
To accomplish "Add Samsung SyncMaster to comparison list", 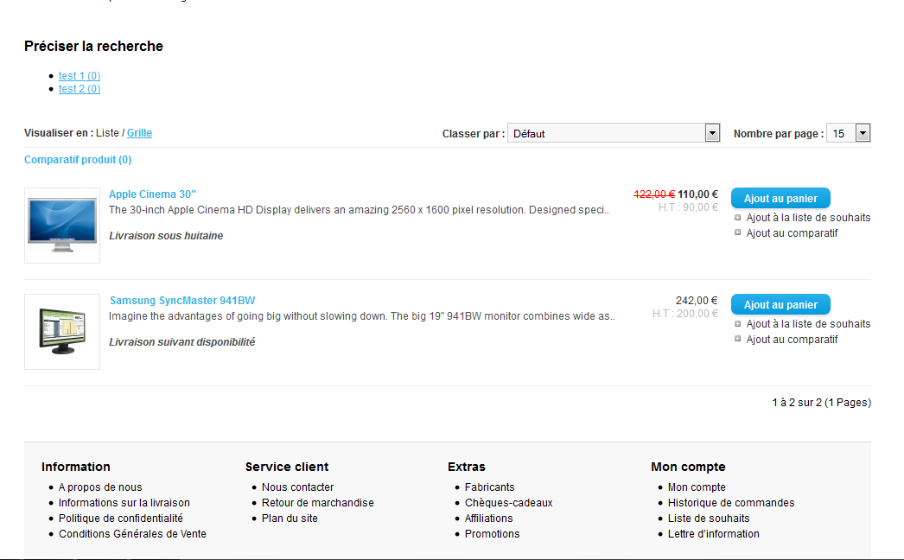I will pyautogui.click(x=792, y=340).
